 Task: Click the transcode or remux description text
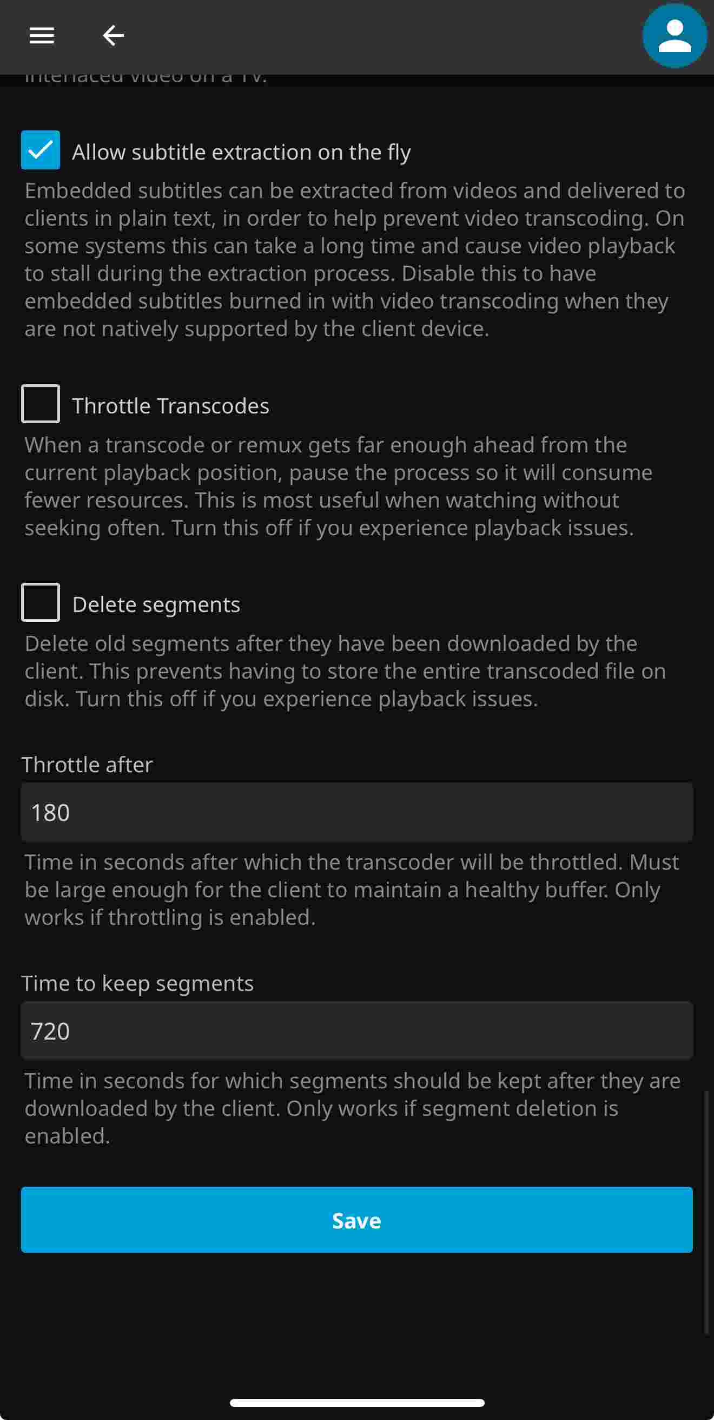coord(336,486)
